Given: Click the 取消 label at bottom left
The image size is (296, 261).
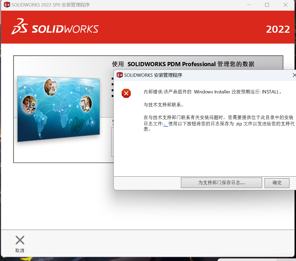Looking at the screenshot, I should click(20, 251).
